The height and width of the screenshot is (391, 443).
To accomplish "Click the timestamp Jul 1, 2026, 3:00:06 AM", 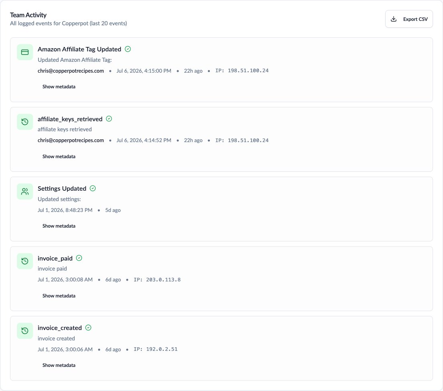I will (x=65, y=349).
